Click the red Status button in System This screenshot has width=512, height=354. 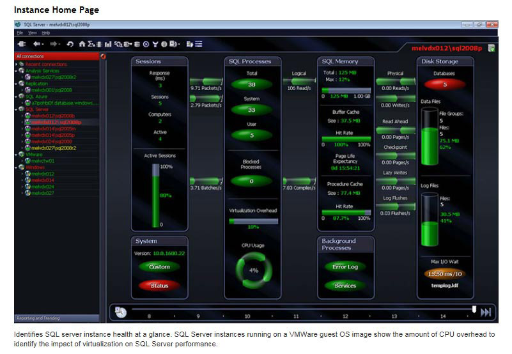coord(159,286)
